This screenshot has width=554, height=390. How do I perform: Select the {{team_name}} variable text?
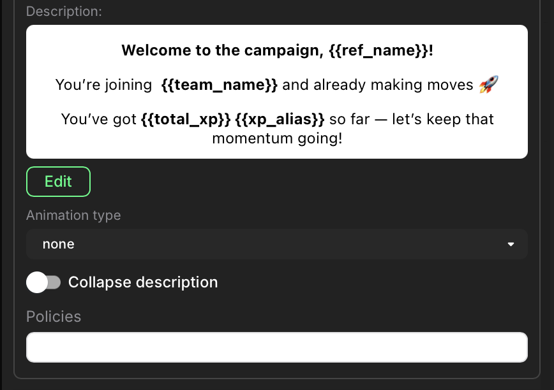[x=220, y=85]
